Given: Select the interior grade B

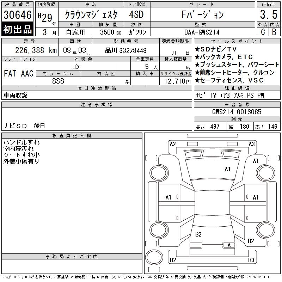Looking at the screenshot, I should (x=274, y=32).
